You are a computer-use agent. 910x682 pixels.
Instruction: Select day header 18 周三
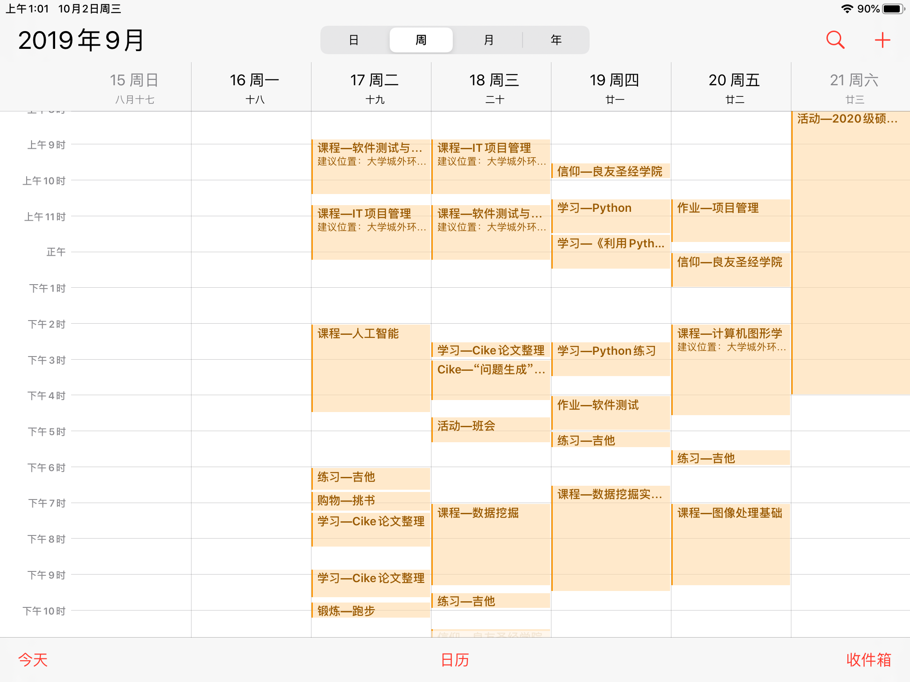494,88
